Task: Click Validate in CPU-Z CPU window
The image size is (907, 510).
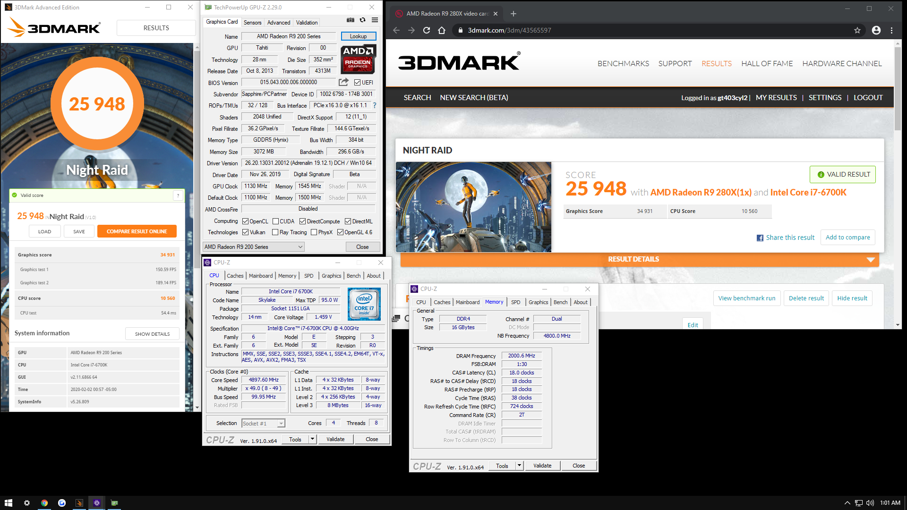Action: [335, 439]
